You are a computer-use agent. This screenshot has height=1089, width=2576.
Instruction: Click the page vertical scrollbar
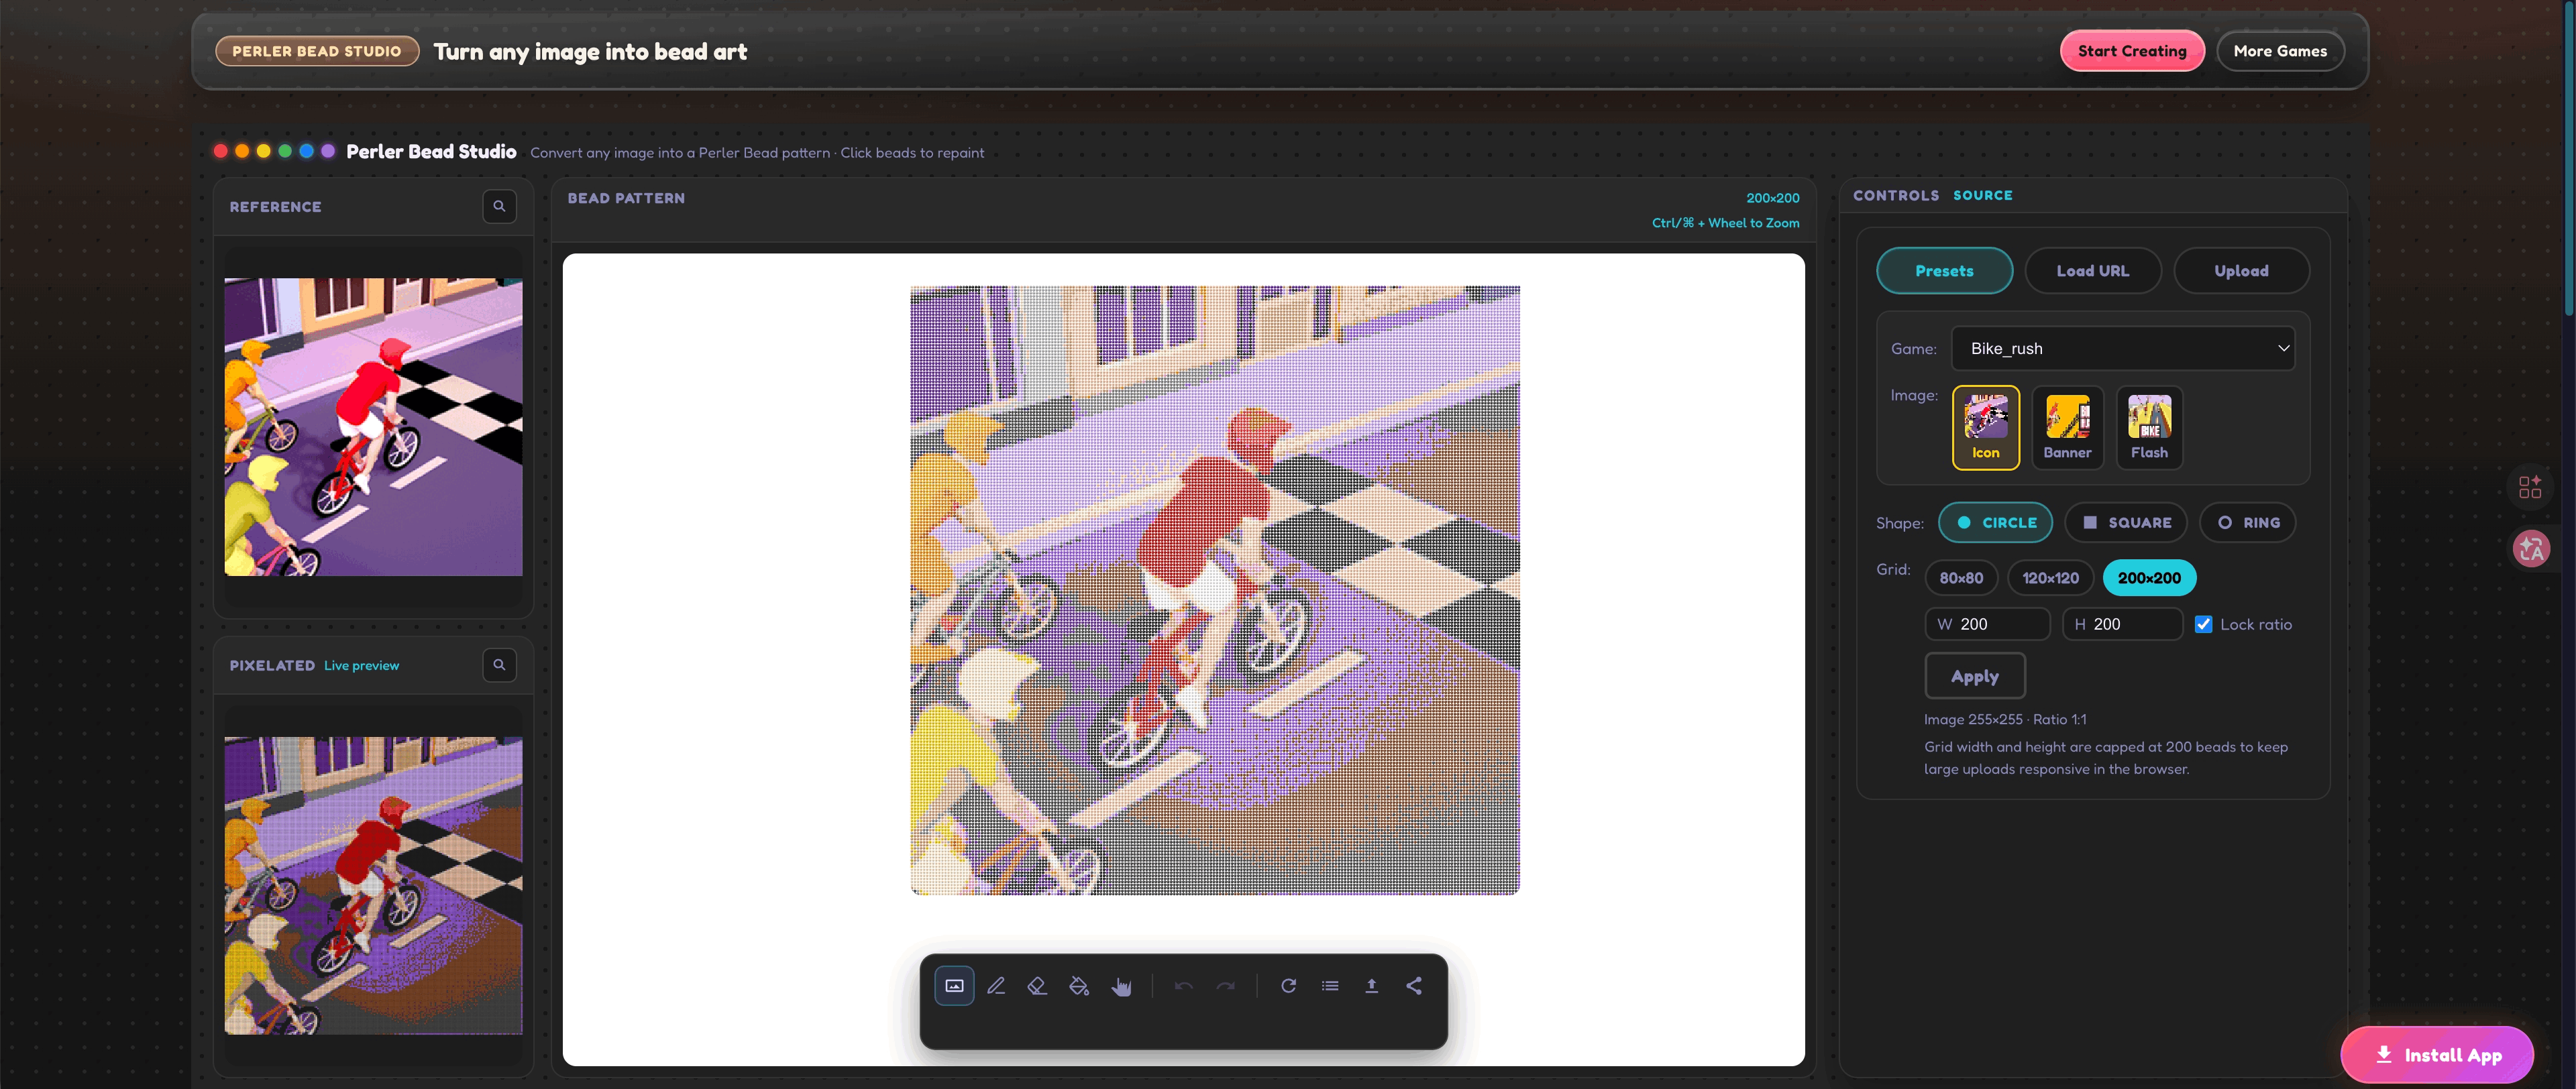(2569, 160)
